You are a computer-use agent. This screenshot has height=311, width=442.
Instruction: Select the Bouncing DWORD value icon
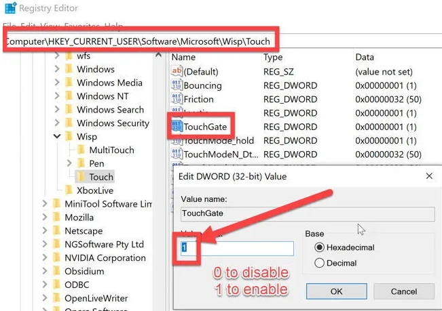click(176, 85)
